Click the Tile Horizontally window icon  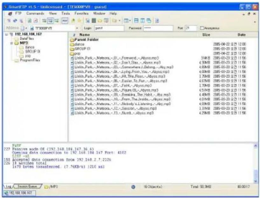coord(136,21)
